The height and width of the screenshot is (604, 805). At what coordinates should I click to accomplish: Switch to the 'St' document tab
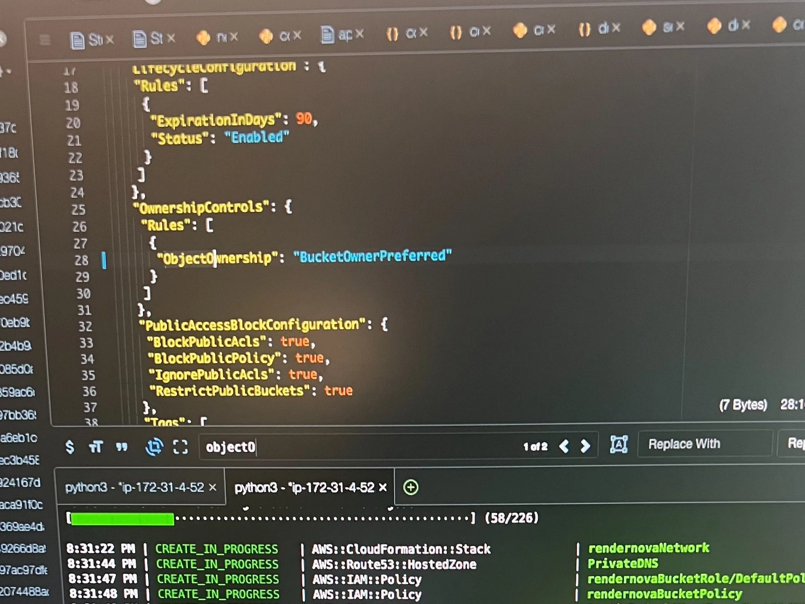(148, 39)
